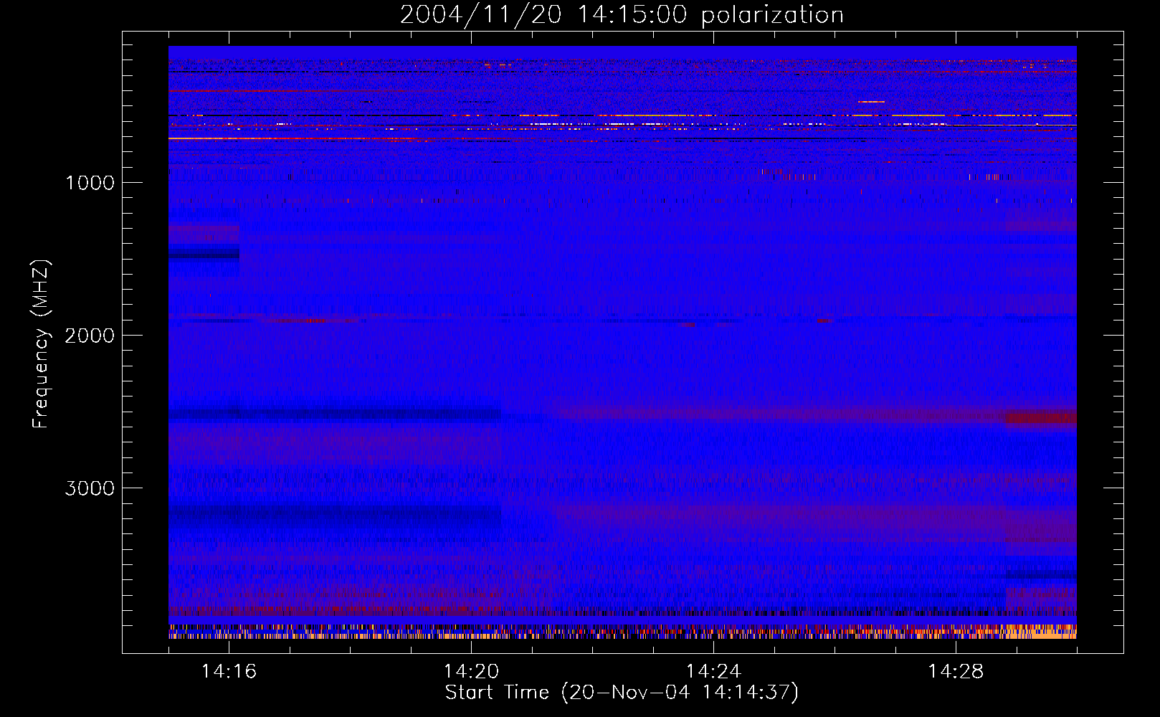Click the 'Start Time (20-Nov-04 14:14:37)' label
The width and height of the screenshot is (1160, 717).
622,693
